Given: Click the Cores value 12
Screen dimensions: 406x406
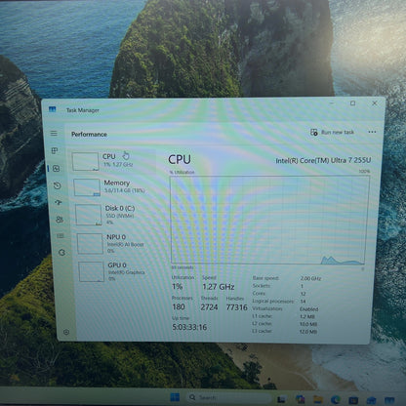Looking at the screenshot, I should click(303, 294).
